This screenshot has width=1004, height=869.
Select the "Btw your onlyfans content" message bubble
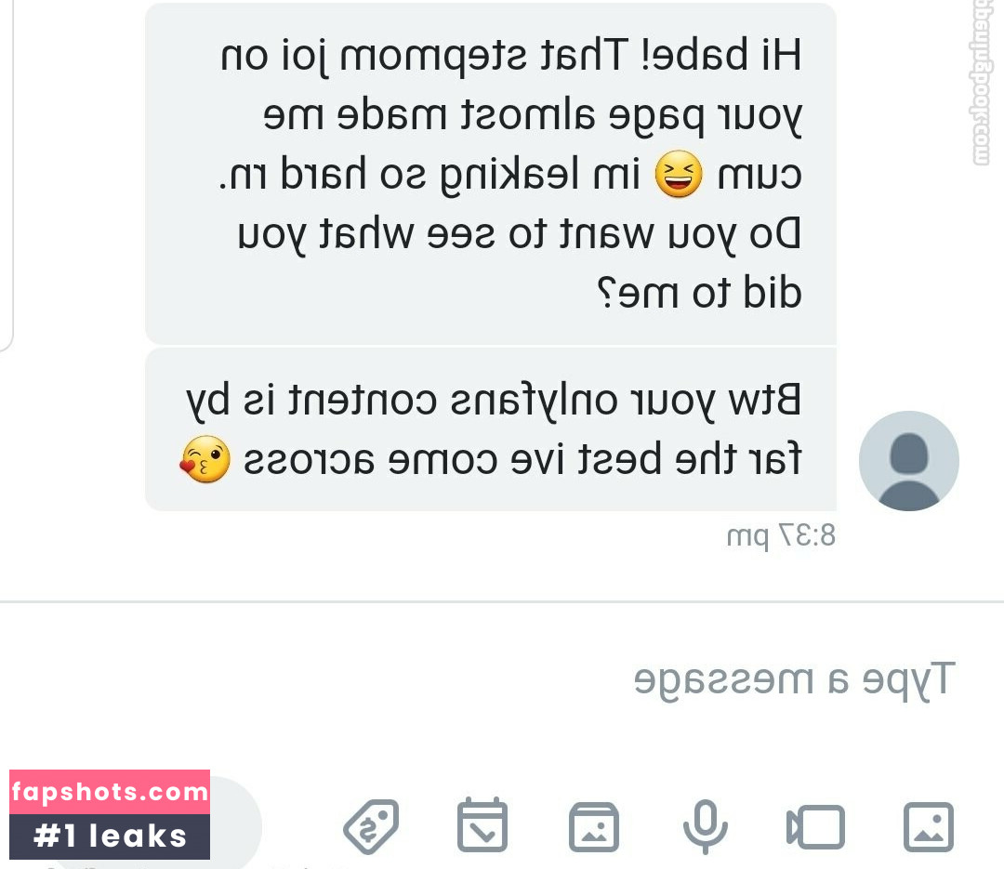(491, 429)
